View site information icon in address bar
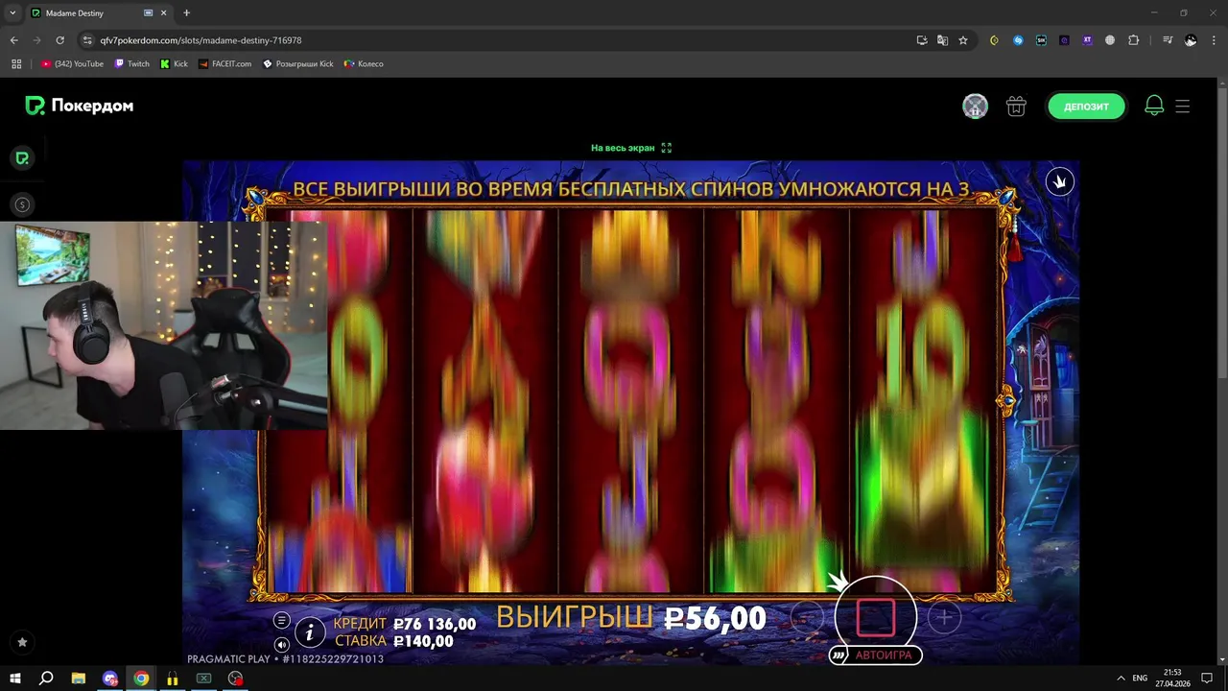This screenshot has height=691, width=1228. coord(87,40)
